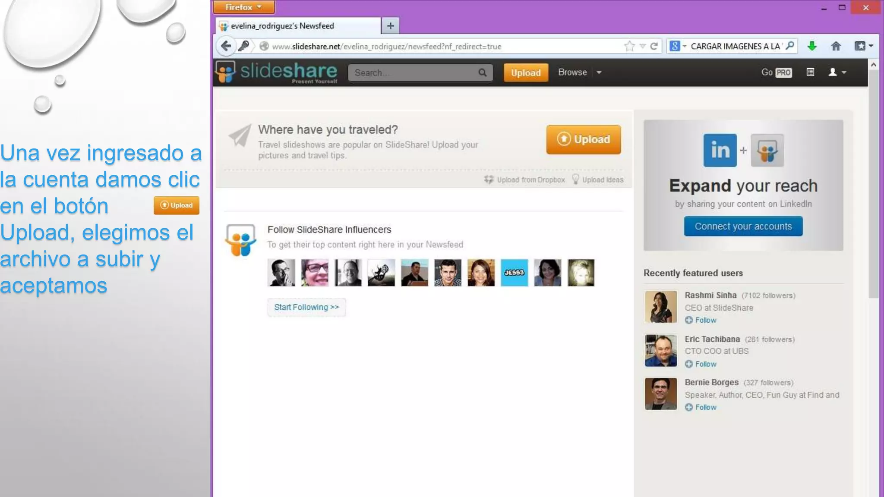The height and width of the screenshot is (497, 884).
Task: Click the LinkedIn logo icon
Action: [x=720, y=150]
